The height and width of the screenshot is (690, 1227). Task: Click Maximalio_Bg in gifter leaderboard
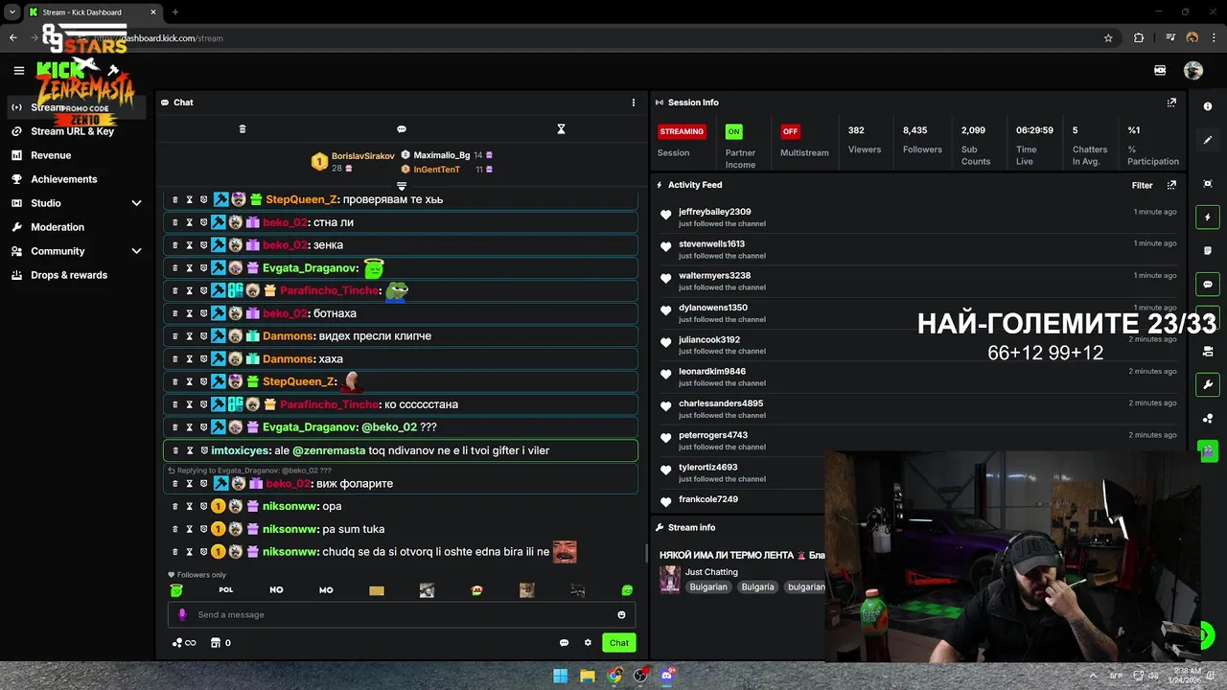pyautogui.click(x=441, y=155)
